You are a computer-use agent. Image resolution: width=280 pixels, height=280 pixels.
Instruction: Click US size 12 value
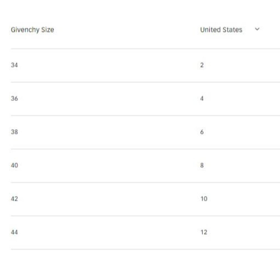(x=204, y=232)
